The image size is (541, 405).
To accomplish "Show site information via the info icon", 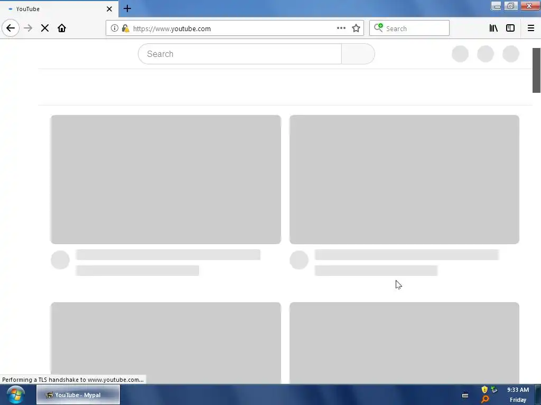I will pos(115,28).
